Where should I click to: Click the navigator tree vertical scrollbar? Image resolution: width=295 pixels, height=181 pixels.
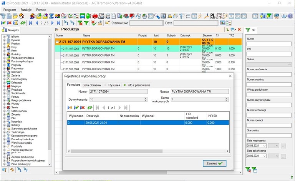coord(50,94)
